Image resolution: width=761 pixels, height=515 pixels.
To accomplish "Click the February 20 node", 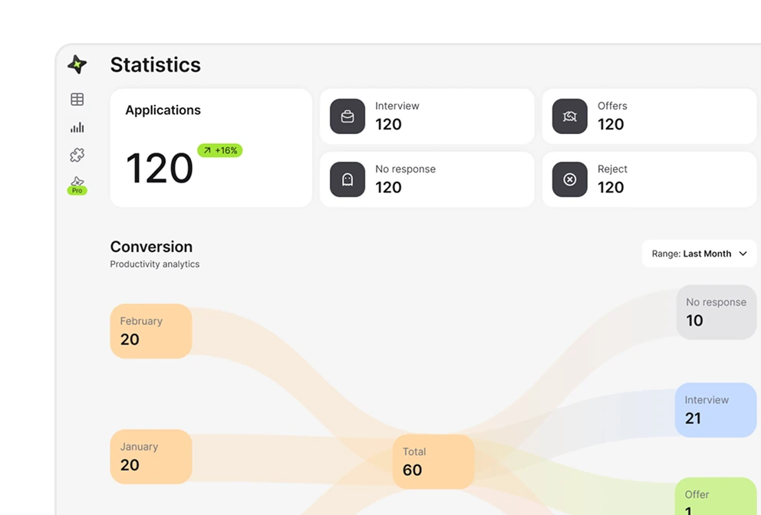I will point(151,331).
